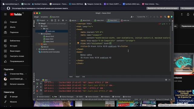Open the Problems tool window tab
Screen dimensions: 194x109
click(x=105, y=97)
